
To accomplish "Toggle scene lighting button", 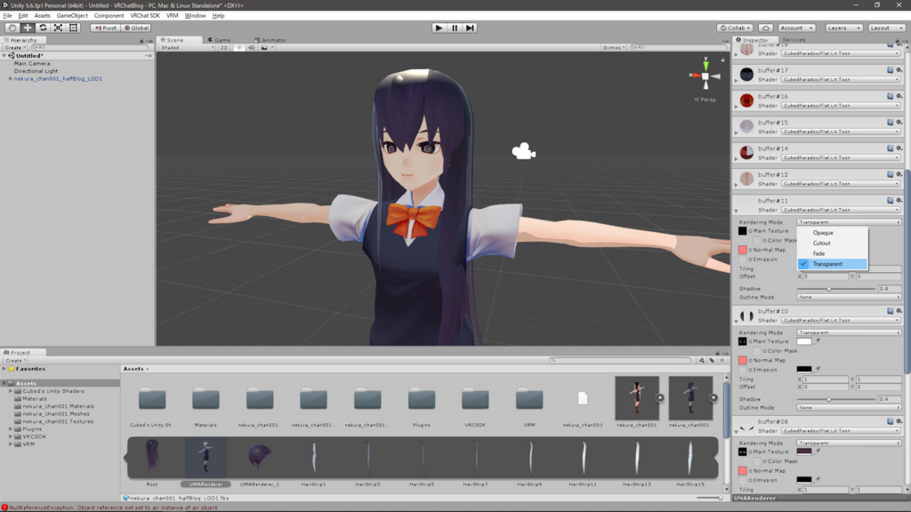I will [x=238, y=48].
